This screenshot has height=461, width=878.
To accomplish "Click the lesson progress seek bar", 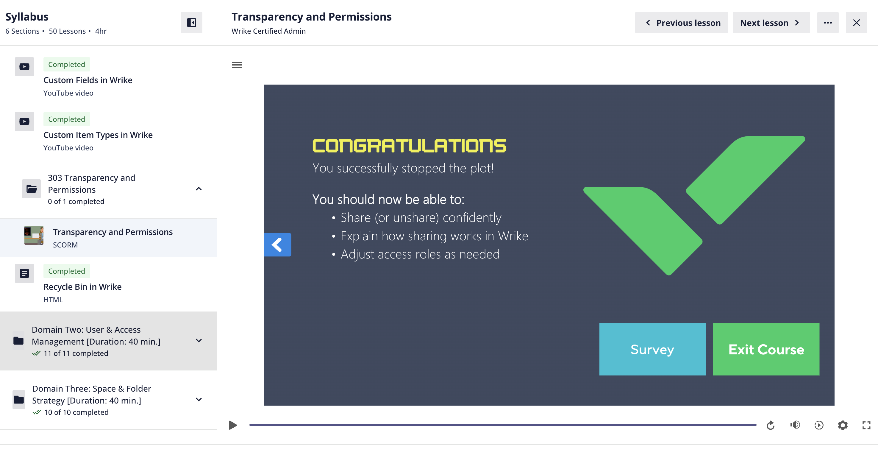I will pos(502,425).
